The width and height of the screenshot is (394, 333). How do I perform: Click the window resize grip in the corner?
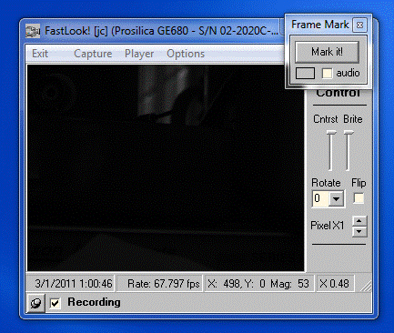[x=366, y=286]
